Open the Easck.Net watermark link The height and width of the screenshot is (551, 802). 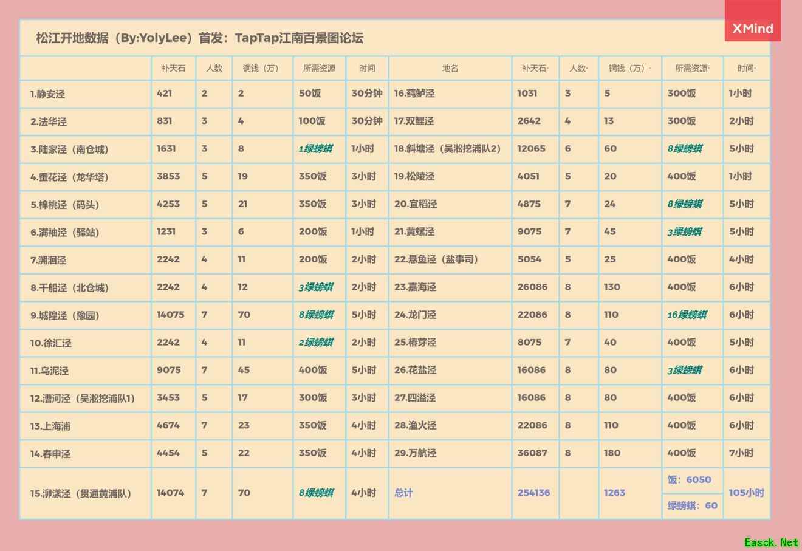[x=771, y=542]
